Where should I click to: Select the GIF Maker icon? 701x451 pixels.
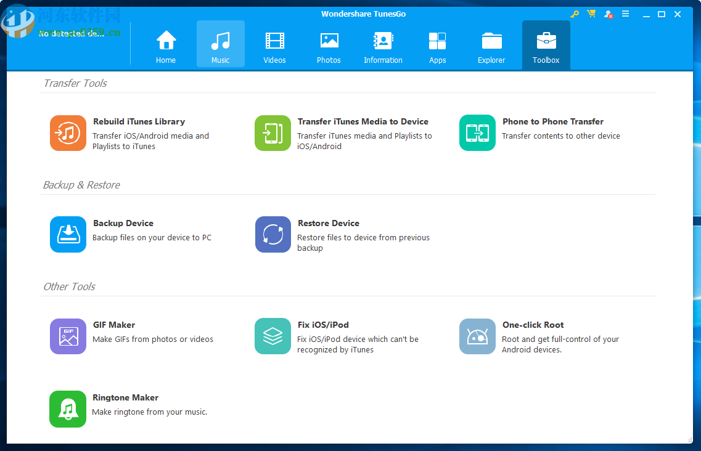click(68, 336)
